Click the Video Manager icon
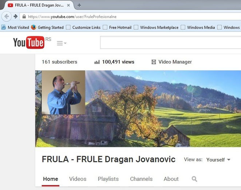Viewport: 241px width, 190px height. 154,62
